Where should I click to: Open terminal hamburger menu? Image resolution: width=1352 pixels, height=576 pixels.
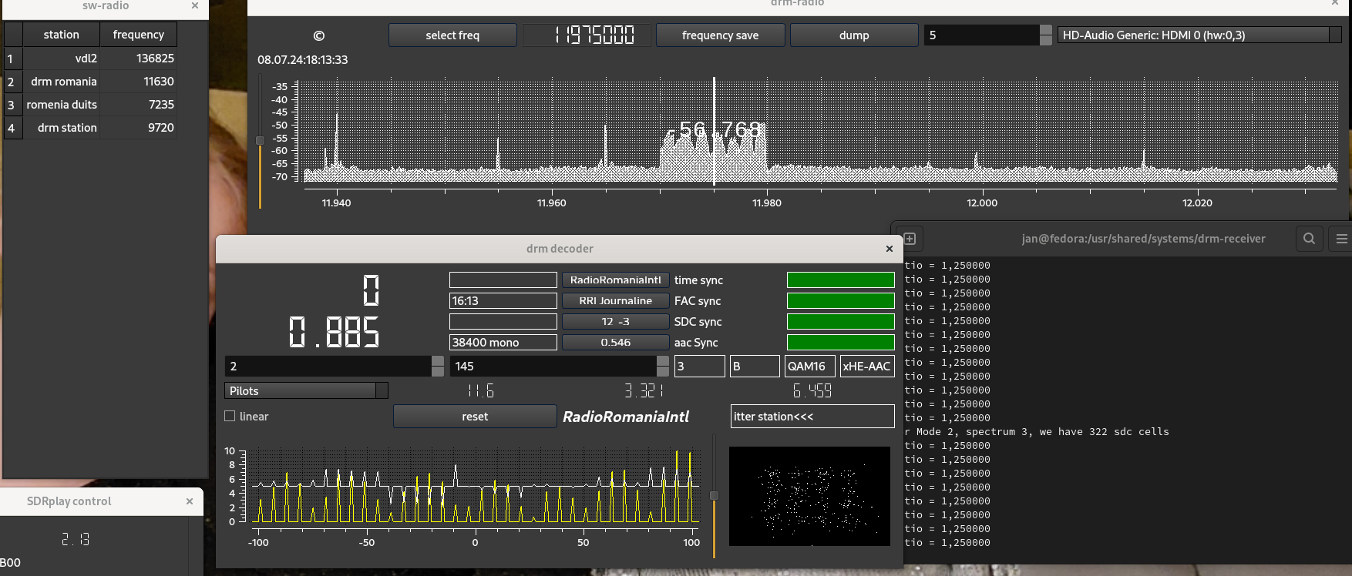[x=1341, y=239]
